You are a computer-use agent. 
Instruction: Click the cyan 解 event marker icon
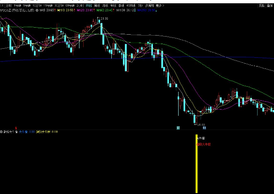click(x=178, y=128)
